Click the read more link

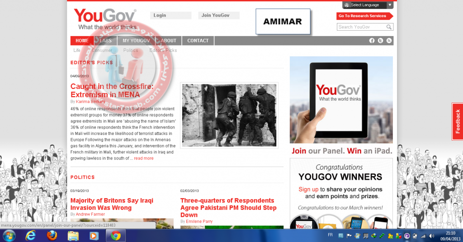click(143, 158)
